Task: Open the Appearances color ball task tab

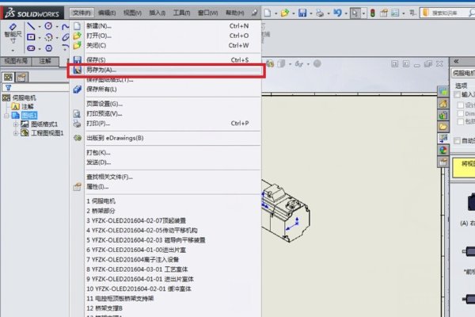Action: (x=443, y=150)
